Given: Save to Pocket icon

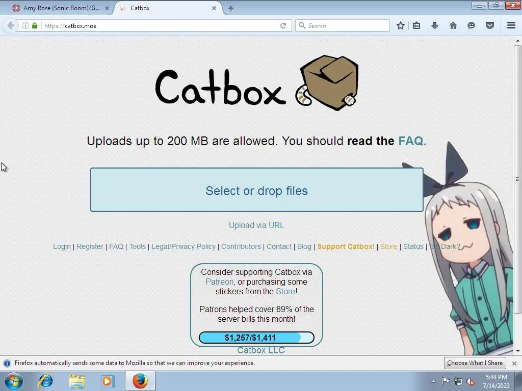Looking at the screenshot, I should pos(490,25).
